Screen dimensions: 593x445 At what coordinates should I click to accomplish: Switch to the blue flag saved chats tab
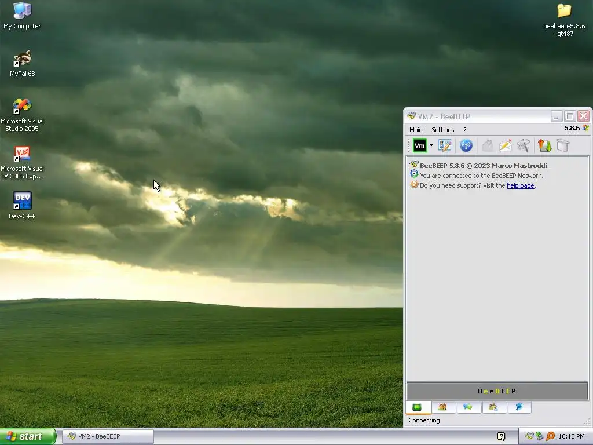point(518,407)
